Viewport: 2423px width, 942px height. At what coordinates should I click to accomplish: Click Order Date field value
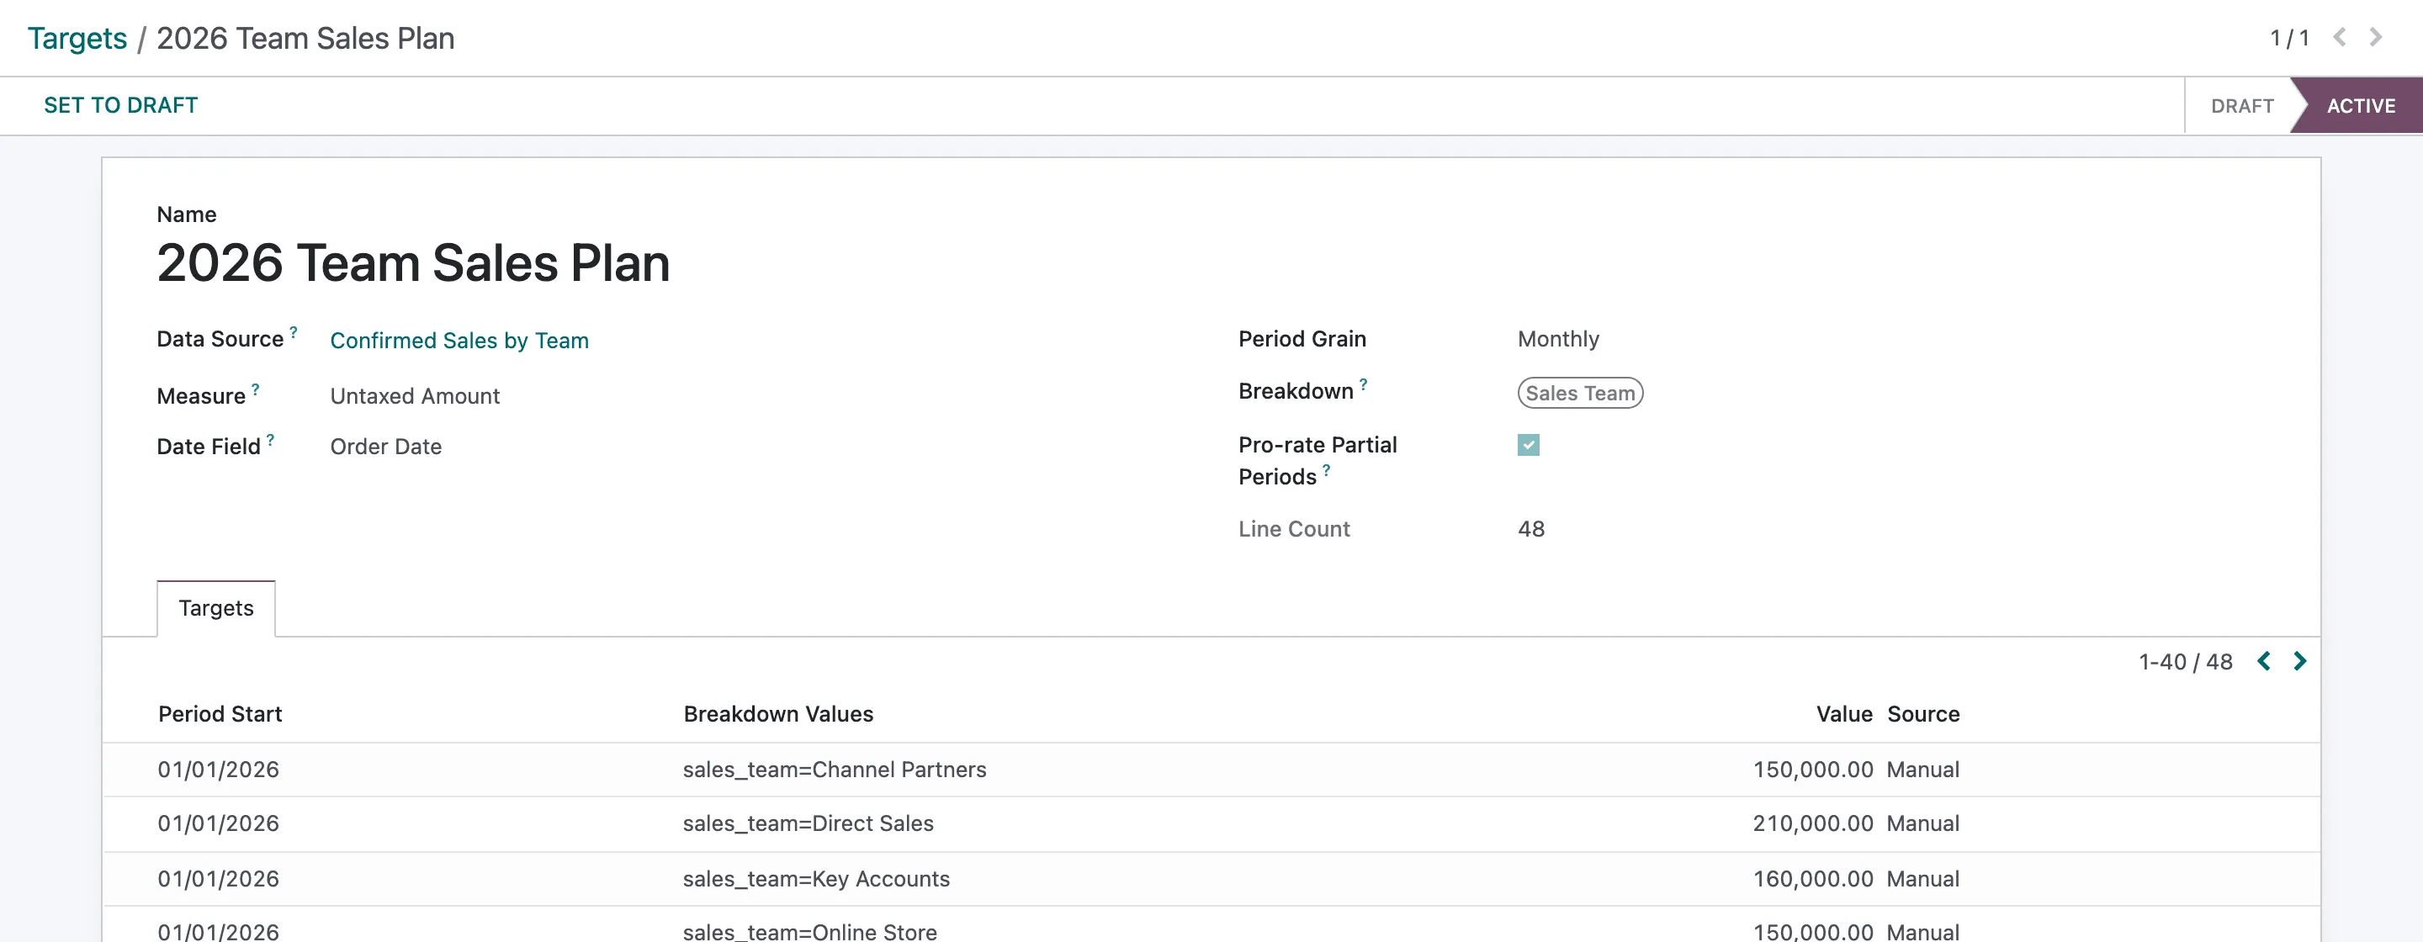[x=385, y=447]
